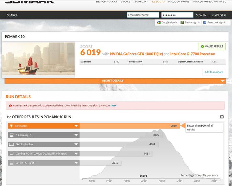The width and height of the screenshot is (232, 186).
Task: Expand the Office PC (2016) dropdown arrow
Action: click(x=76, y=163)
